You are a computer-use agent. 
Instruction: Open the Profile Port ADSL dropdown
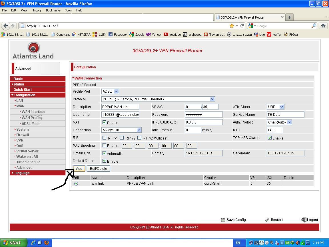110,91
